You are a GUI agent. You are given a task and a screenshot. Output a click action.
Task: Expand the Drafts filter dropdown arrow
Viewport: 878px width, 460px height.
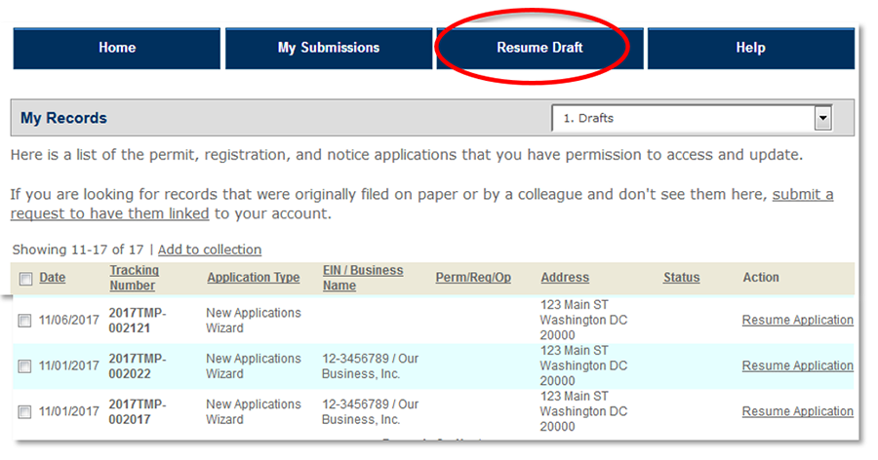coord(823,119)
